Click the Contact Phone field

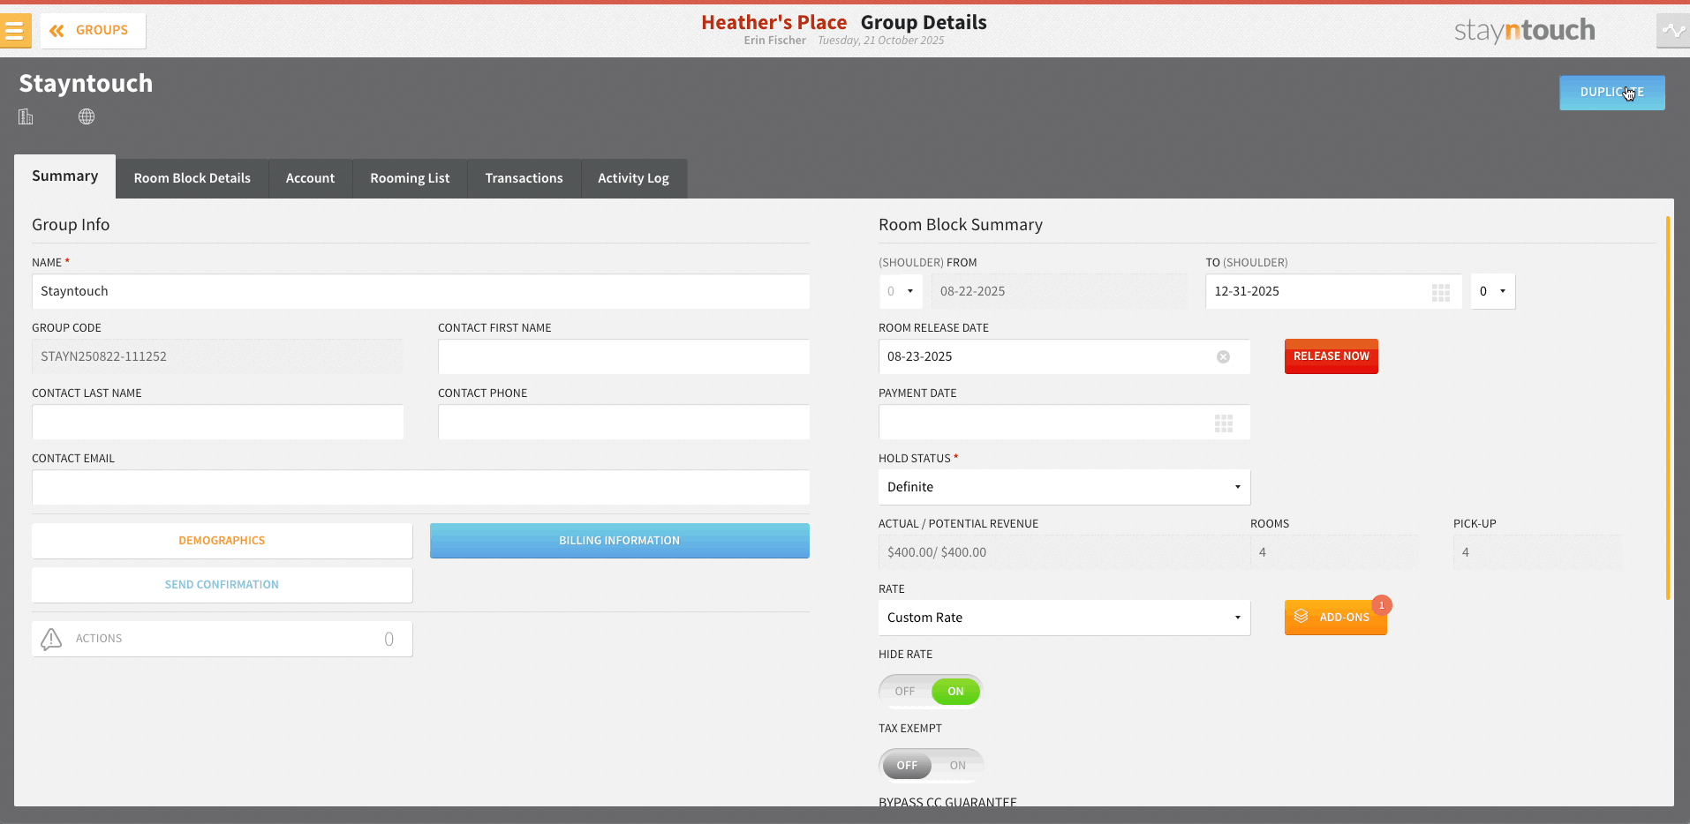tap(623, 422)
